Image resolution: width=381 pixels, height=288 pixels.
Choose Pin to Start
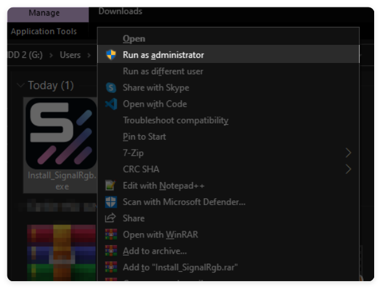[228, 137]
